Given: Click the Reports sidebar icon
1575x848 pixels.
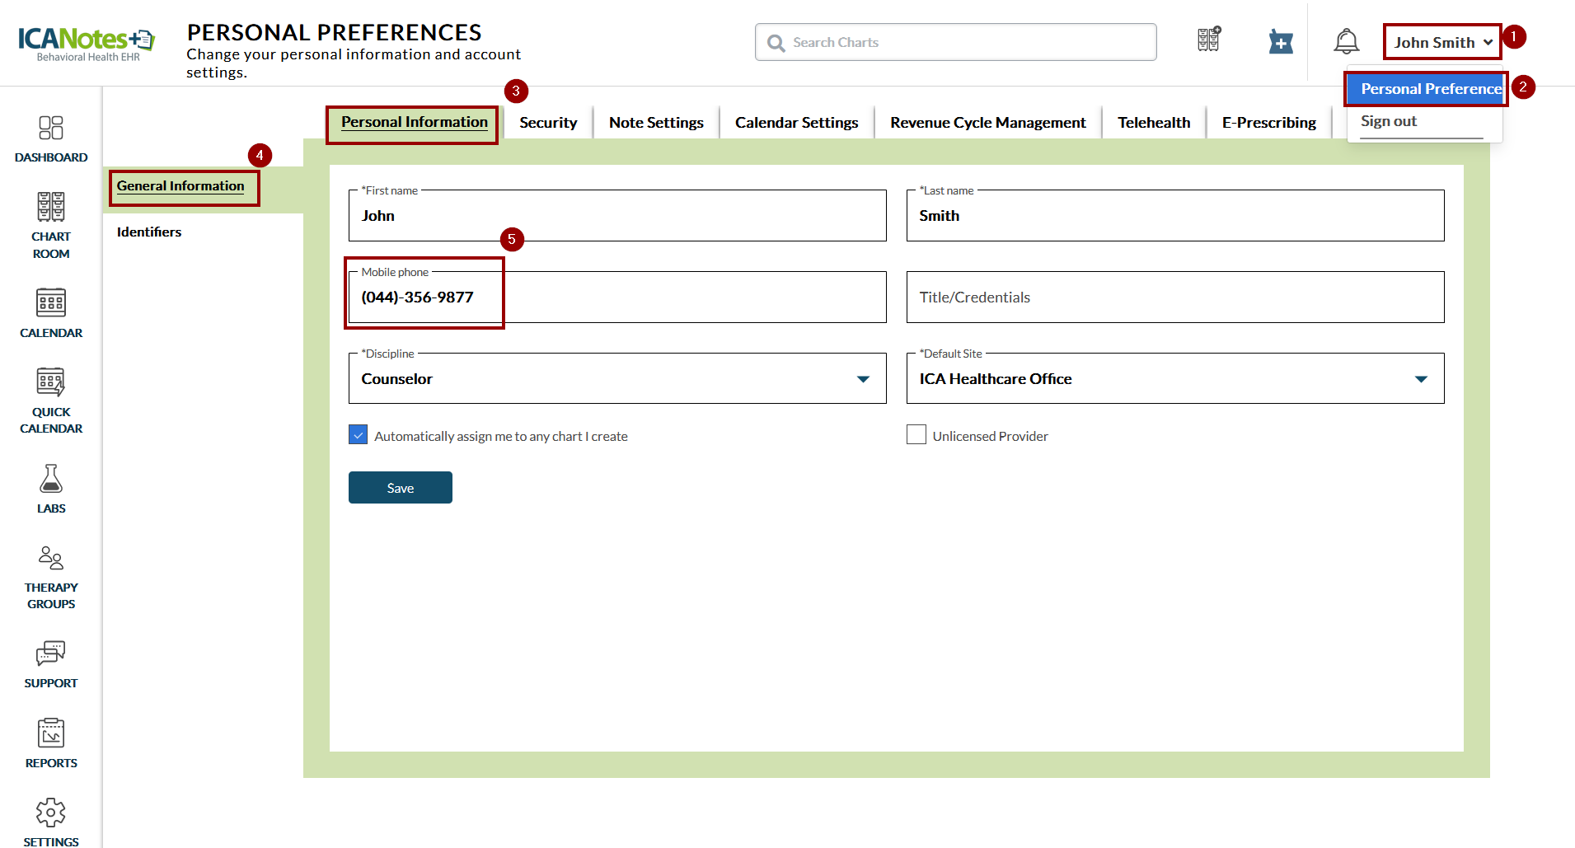Looking at the screenshot, I should (50, 733).
